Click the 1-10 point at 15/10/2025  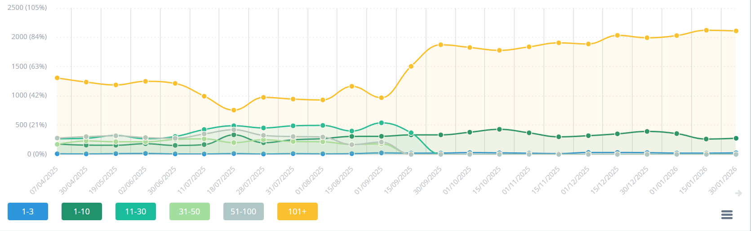click(x=499, y=129)
